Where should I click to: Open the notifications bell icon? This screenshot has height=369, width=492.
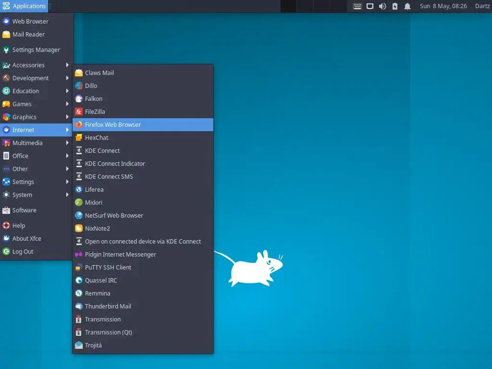[407, 6]
